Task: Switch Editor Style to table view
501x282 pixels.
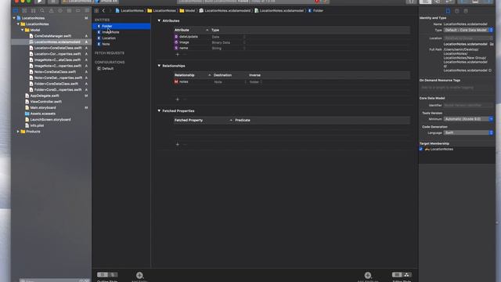Action: coord(397,275)
